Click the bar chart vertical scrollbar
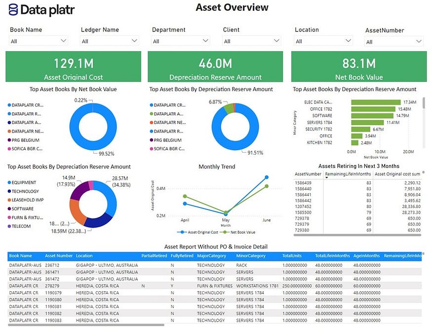The image size is (432, 335). [424, 103]
